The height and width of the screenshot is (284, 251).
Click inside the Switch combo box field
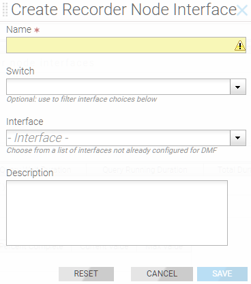[x=118, y=87]
